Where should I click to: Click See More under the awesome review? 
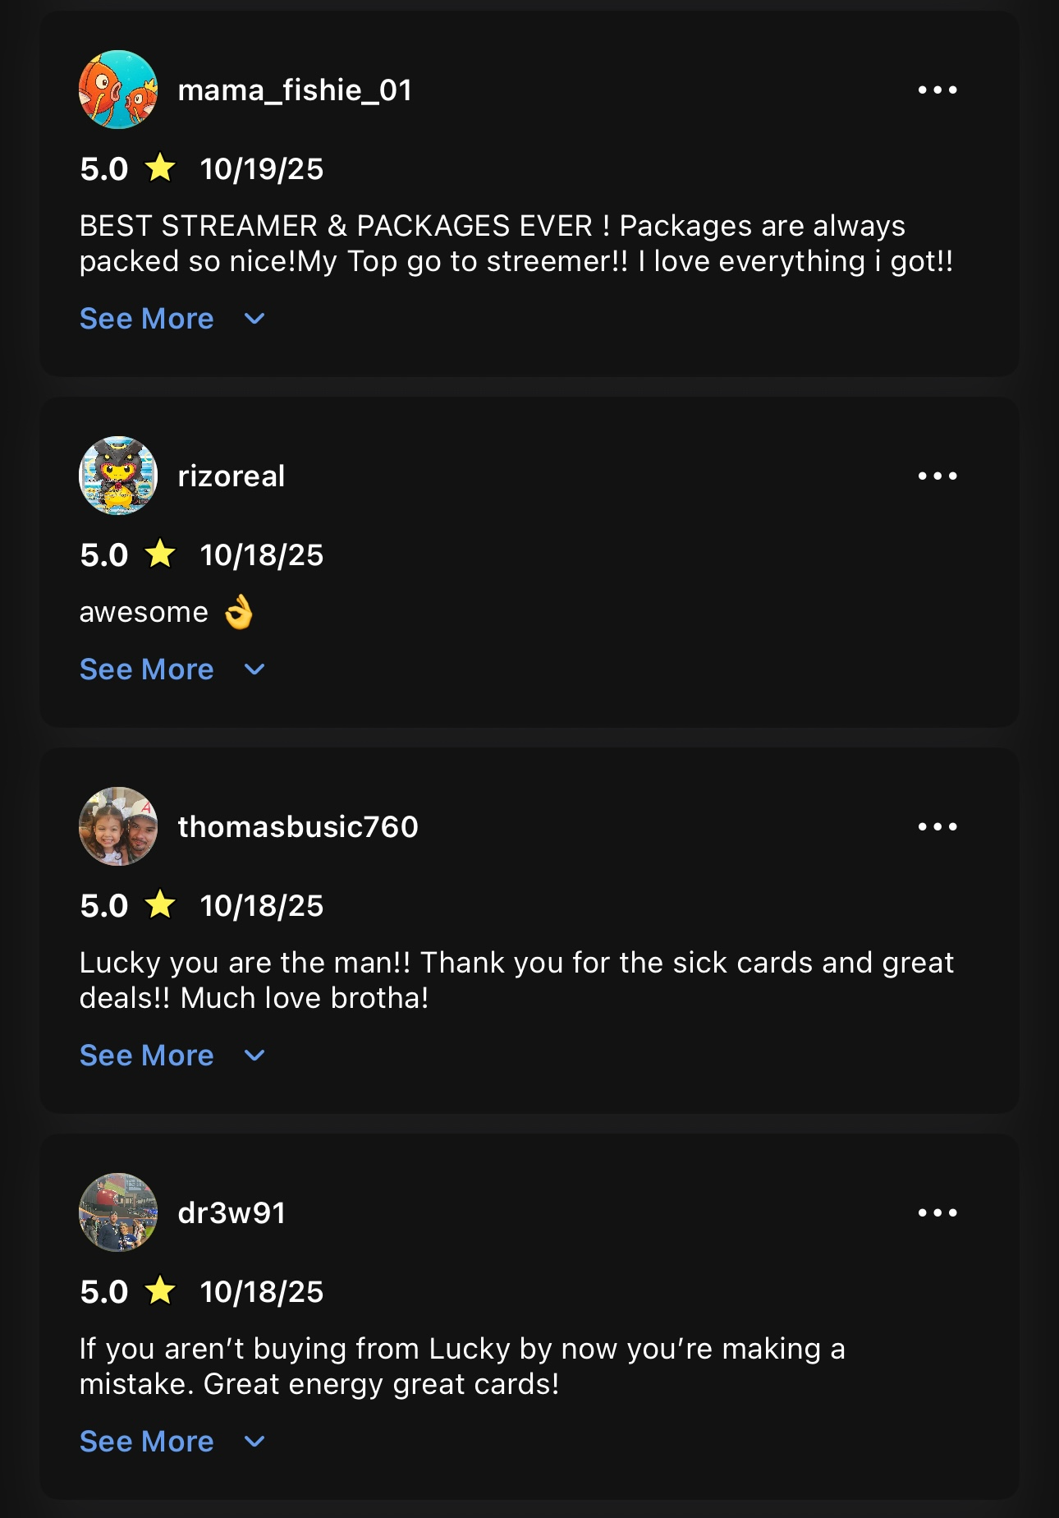pos(147,669)
